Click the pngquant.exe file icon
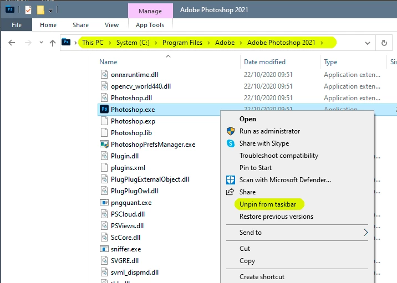 point(104,202)
